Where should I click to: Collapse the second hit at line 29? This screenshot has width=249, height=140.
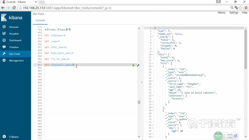pyautogui.click(x=152, y=110)
